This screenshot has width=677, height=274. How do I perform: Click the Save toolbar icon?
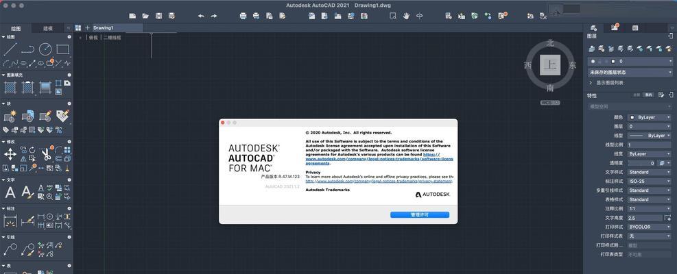coord(158,16)
